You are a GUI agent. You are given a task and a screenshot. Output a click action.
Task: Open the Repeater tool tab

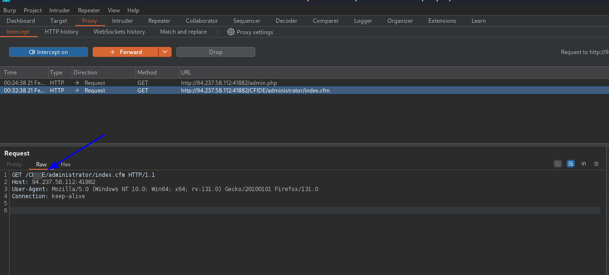(159, 21)
